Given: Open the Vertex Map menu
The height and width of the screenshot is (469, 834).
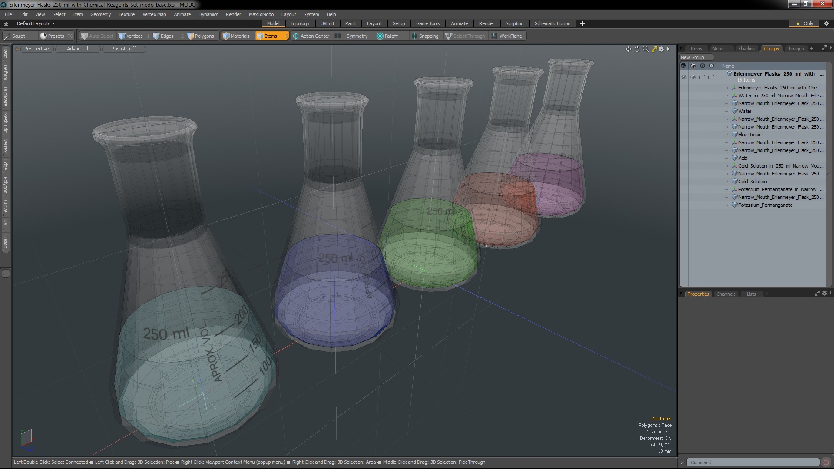Looking at the screenshot, I should (154, 14).
